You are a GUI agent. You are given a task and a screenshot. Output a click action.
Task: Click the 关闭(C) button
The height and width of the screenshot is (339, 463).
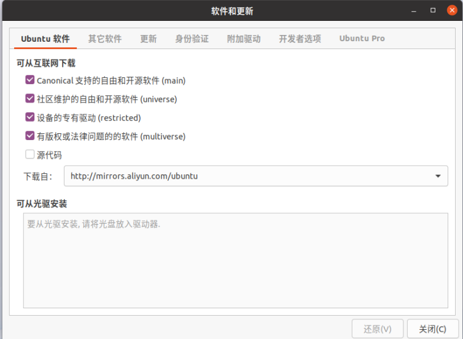click(432, 329)
